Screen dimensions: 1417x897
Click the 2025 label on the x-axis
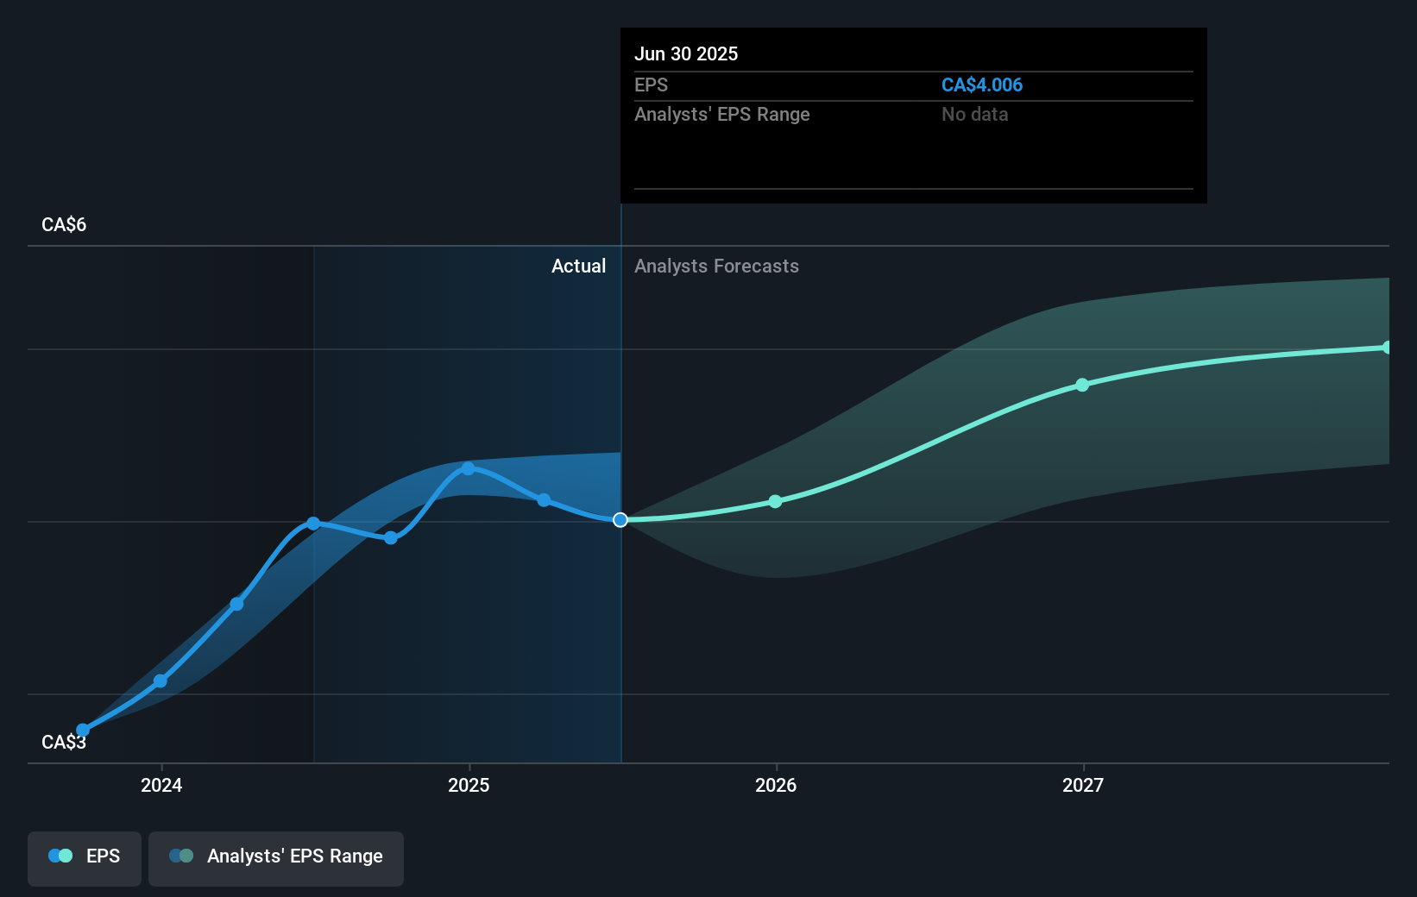click(x=469, y=785)
